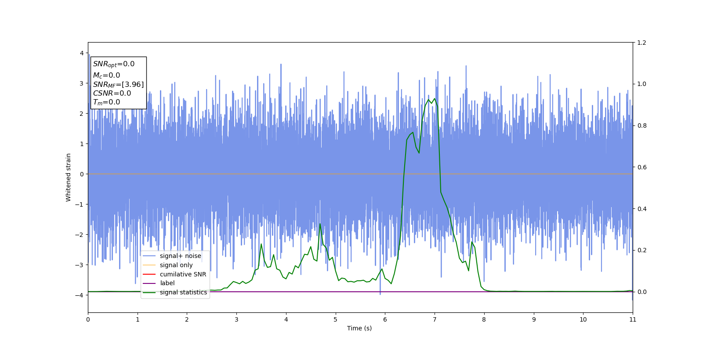Click the x-axis tick label 9
The image size is (703, 351).
[534, 319]
